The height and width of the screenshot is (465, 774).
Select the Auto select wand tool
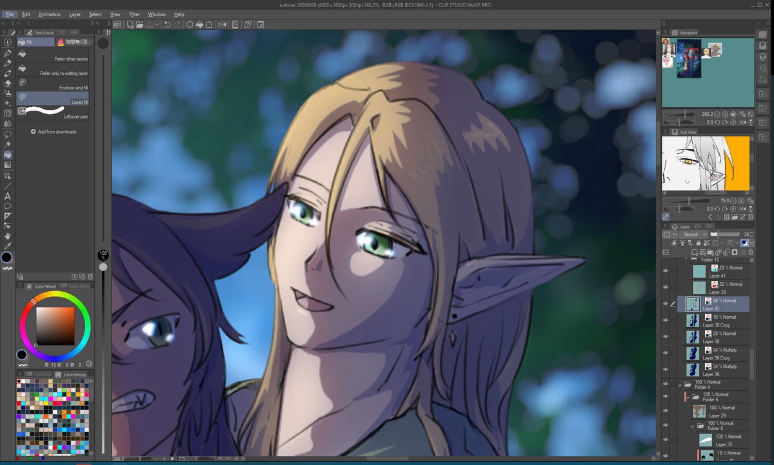click(x=8, y=145)
